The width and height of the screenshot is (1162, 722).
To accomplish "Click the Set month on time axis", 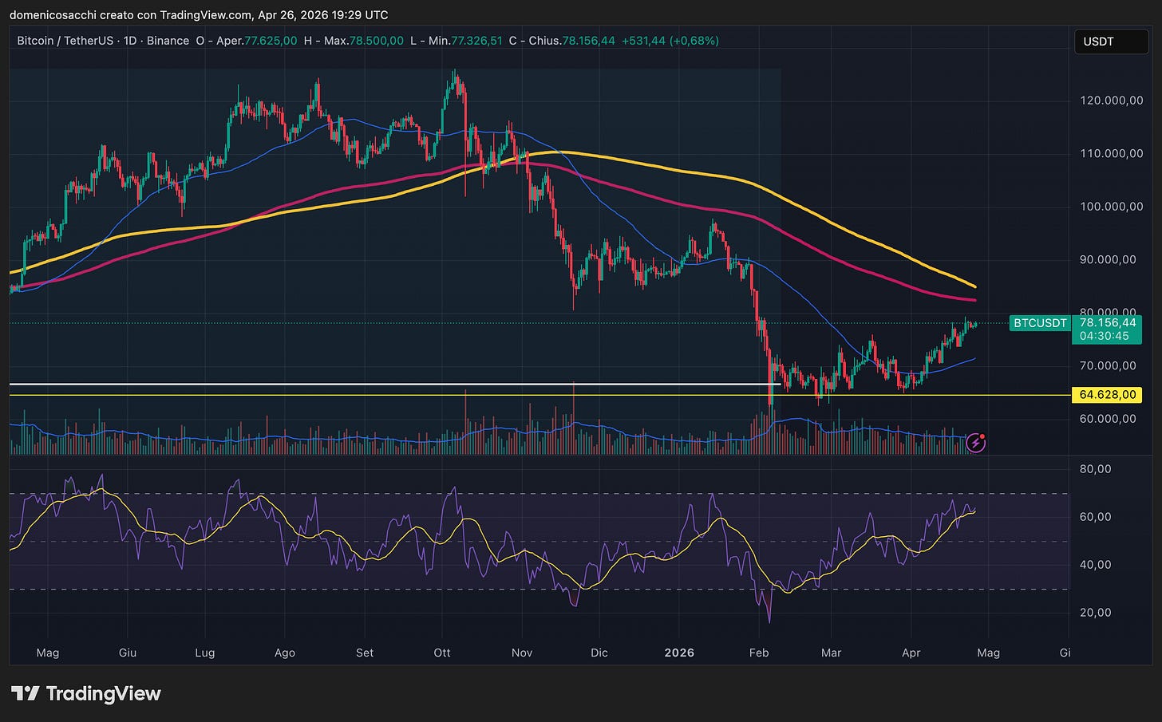I will pyautogui.click(x=365, y=653).
